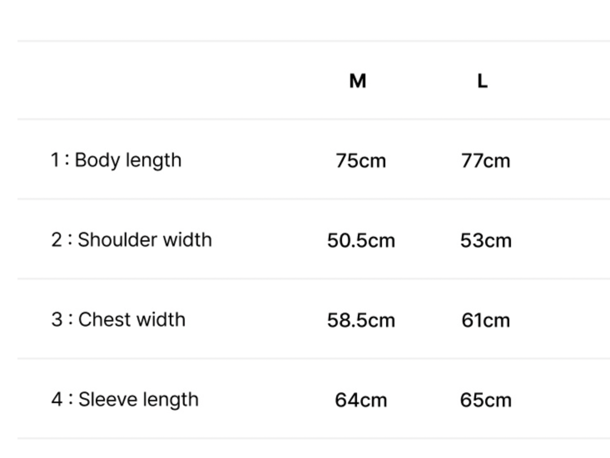The height and width of the screenshot is (458, 610).
Task: Click the number 1 before Body length
Action: click(x=55, y=160)
